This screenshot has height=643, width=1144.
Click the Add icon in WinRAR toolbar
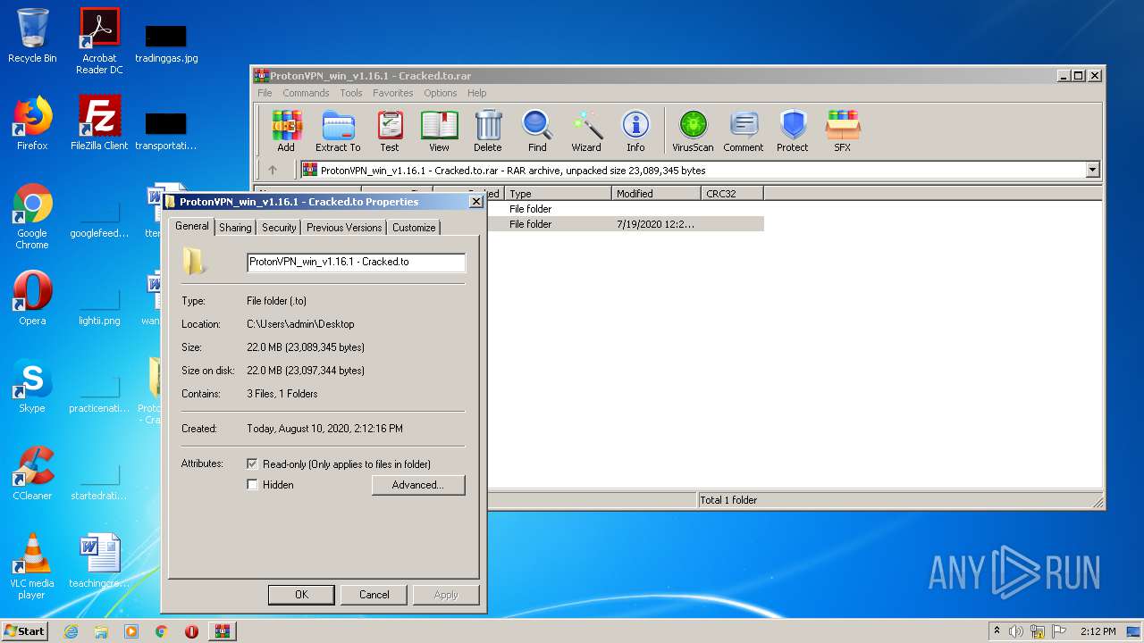[x=286, y=130]
